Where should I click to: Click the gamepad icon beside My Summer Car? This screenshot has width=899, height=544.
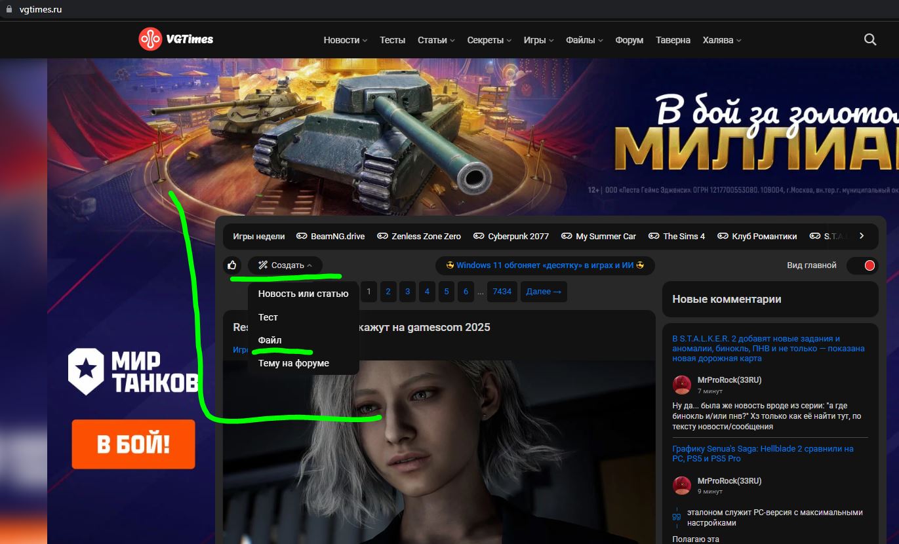pos(567,236)
